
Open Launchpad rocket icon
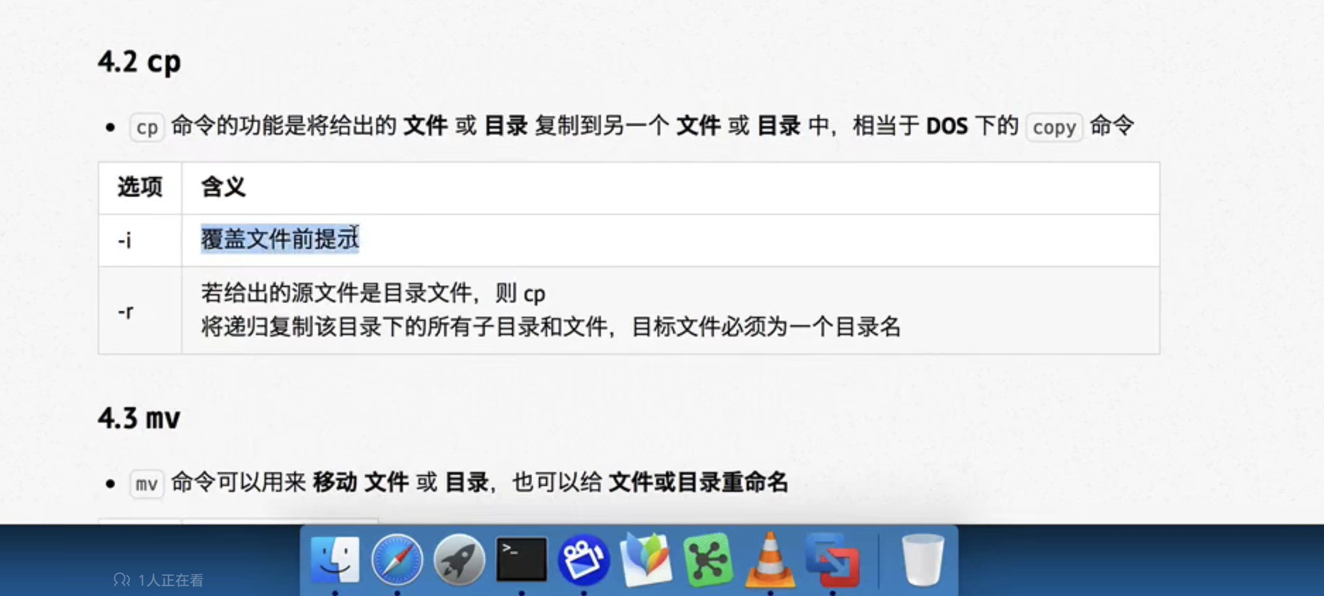pyautogui.click(x=460, y=560)
